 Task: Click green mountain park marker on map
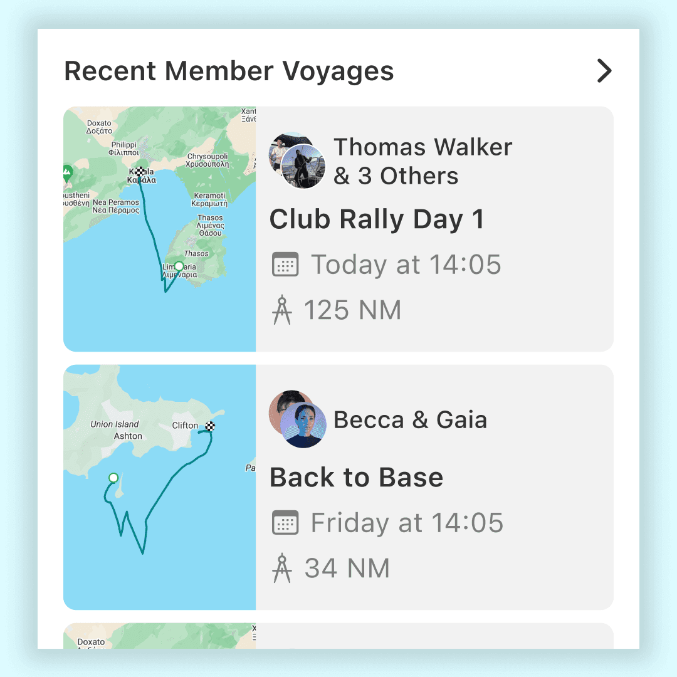67,173
